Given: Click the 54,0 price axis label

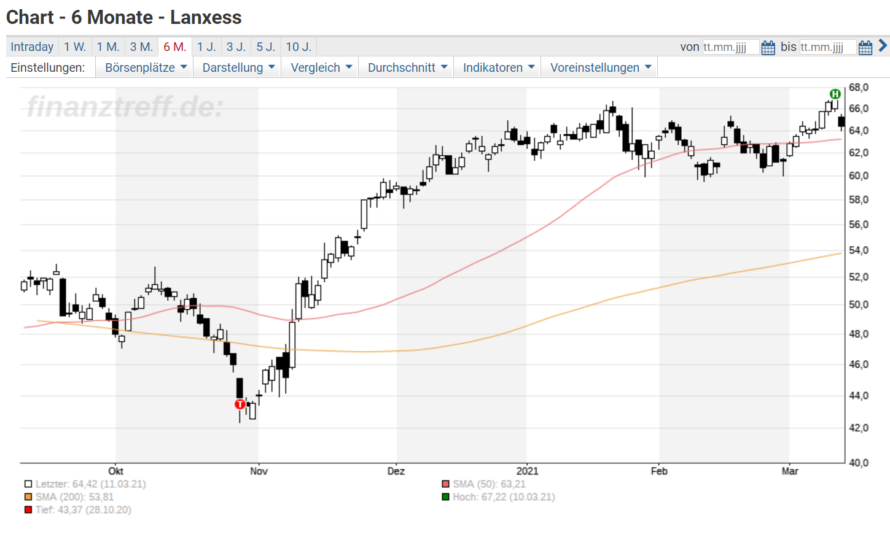Looking at the screenshot, I should point(859,250).
